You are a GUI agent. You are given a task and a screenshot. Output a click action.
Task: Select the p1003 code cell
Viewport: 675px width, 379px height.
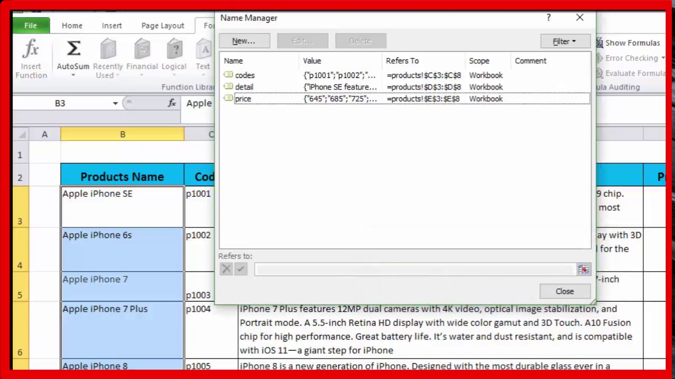coord(199,287)
